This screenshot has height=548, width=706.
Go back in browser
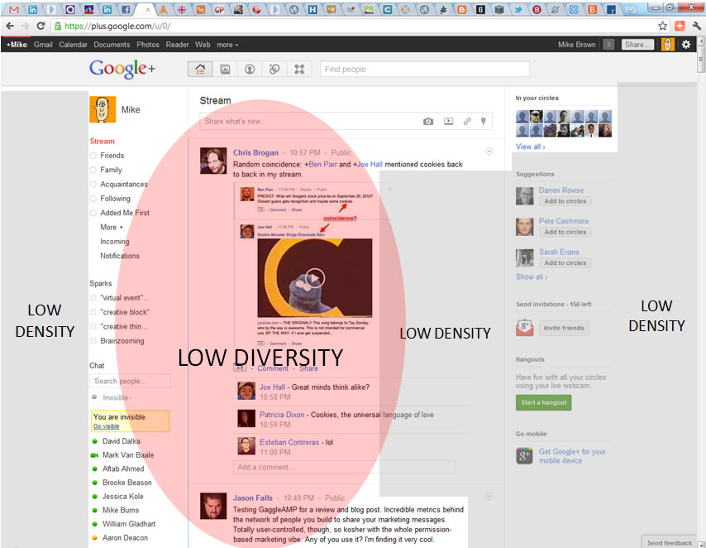click(x=10, y=26)
